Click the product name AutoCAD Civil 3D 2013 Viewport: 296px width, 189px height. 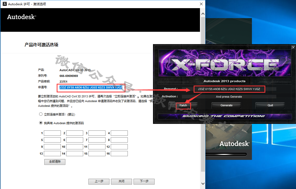(x=75, y=70)
